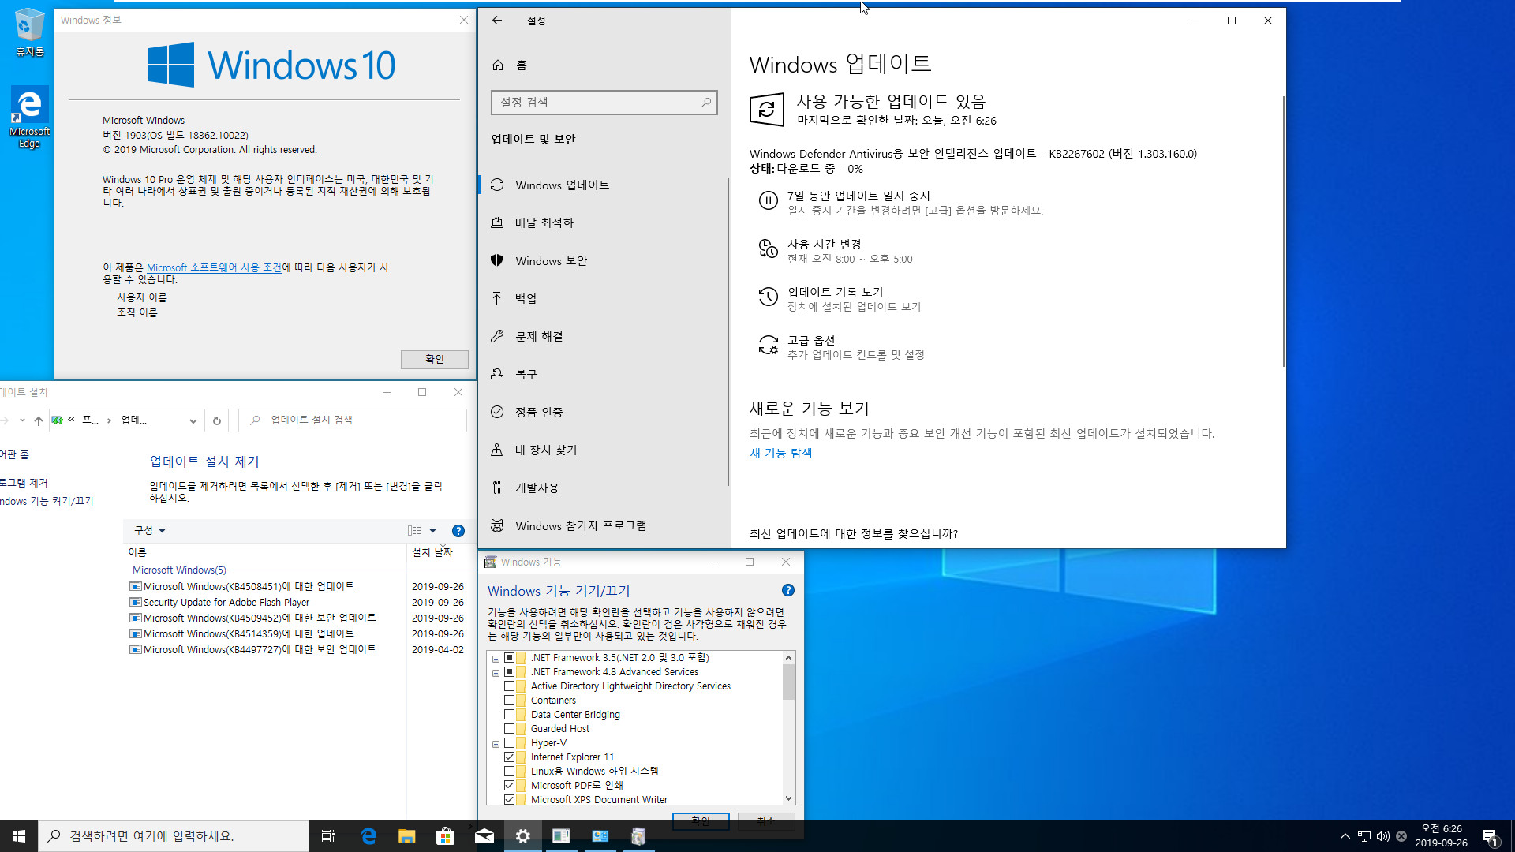Toggle the .NET Framework 3.5 checkbox

[509, 658]
